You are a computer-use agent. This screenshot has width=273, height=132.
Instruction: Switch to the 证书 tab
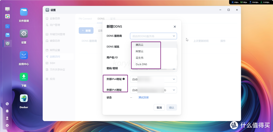coord(113,19)
